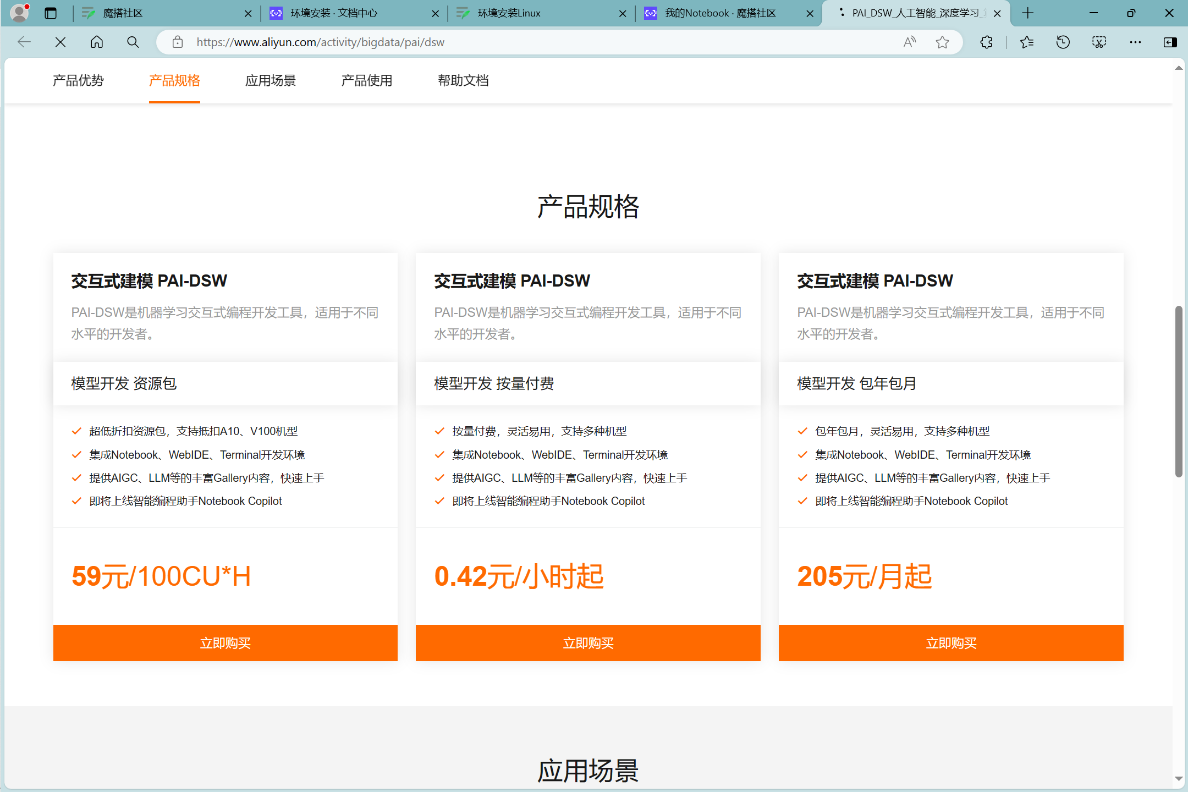Click the 应用场景 section title

click(x=588, y=771)
